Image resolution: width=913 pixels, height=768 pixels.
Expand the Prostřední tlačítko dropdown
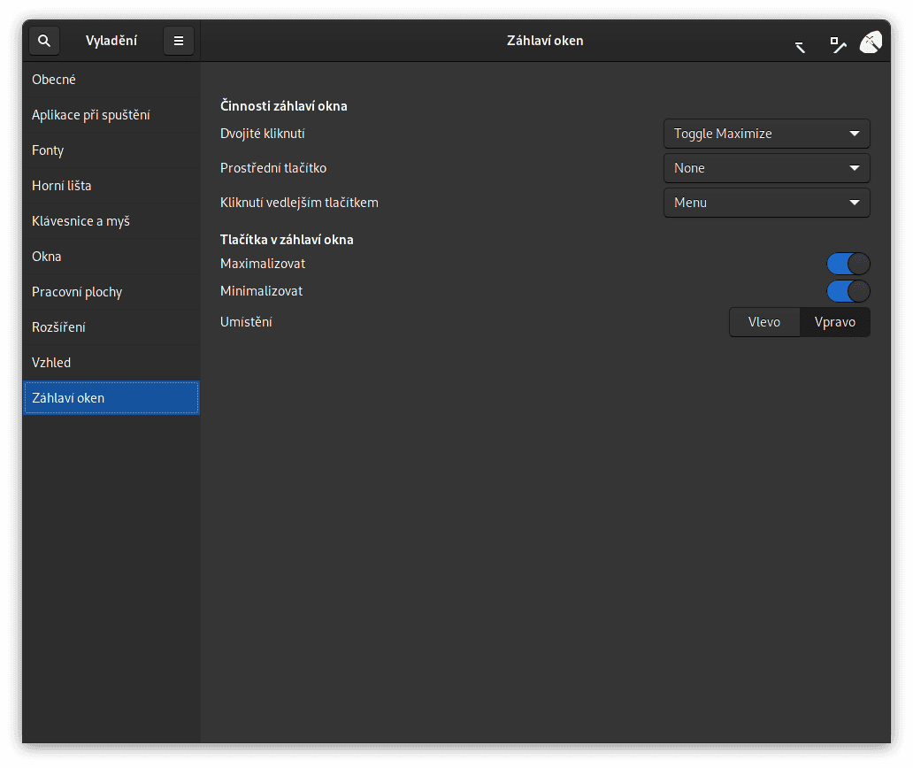tap(766, 168)
